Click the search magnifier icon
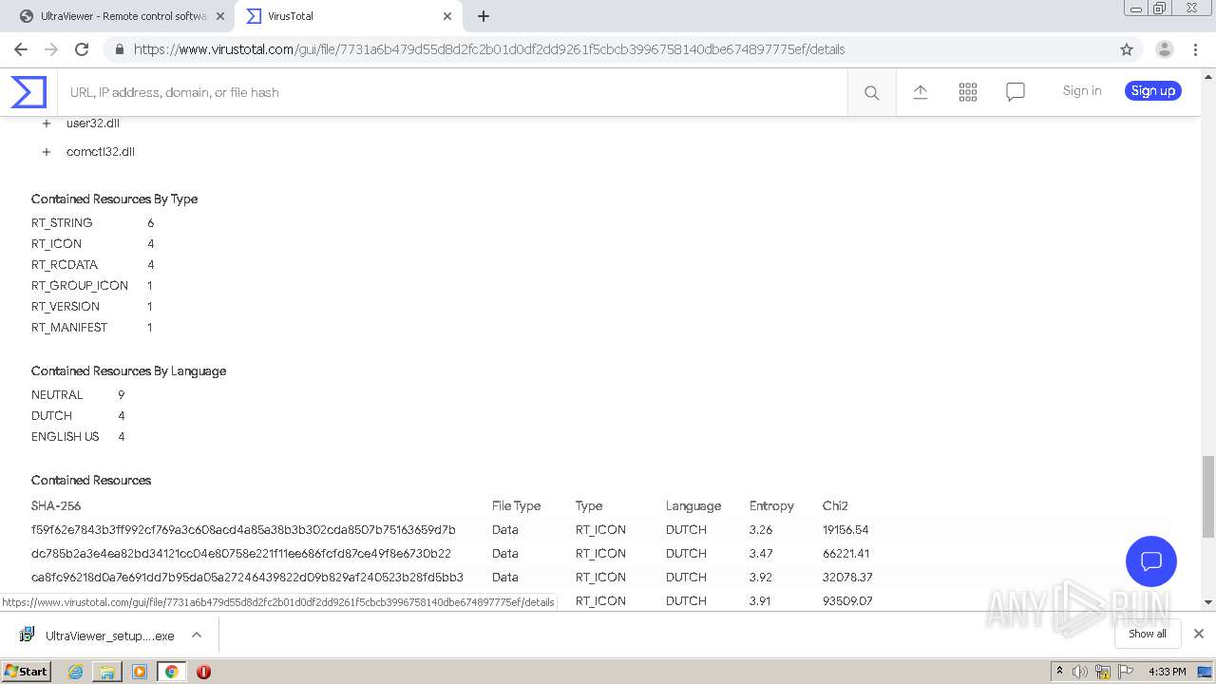This screenshot has height=684, width=1216. coord(871,92)
